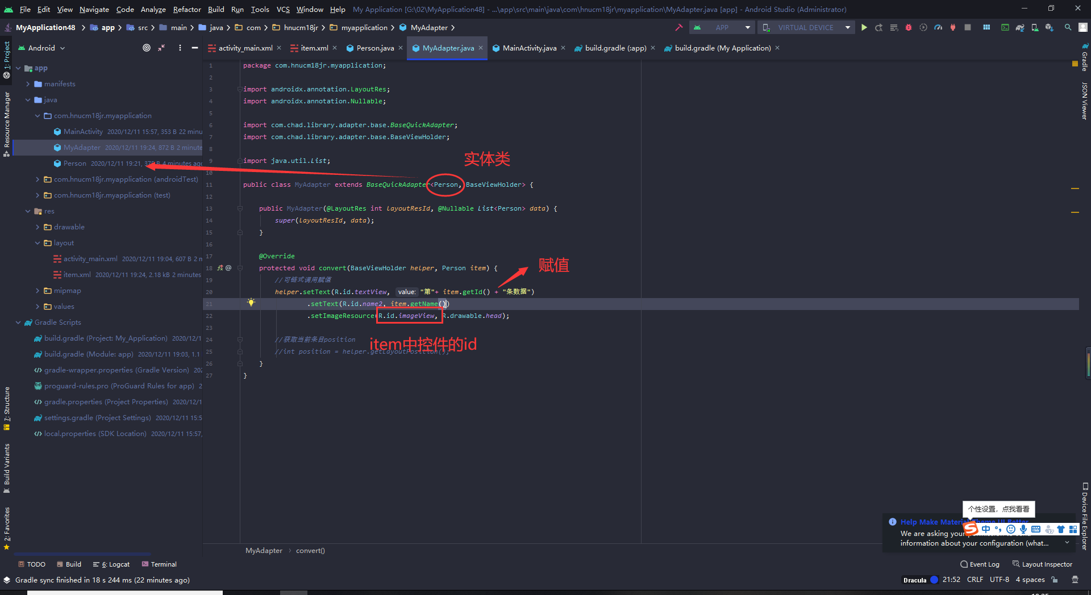The height and width of the screenshot is (595, 1091).
Task: Switch to the build.gradle (:app) tab
Action: tap(615, 48)
